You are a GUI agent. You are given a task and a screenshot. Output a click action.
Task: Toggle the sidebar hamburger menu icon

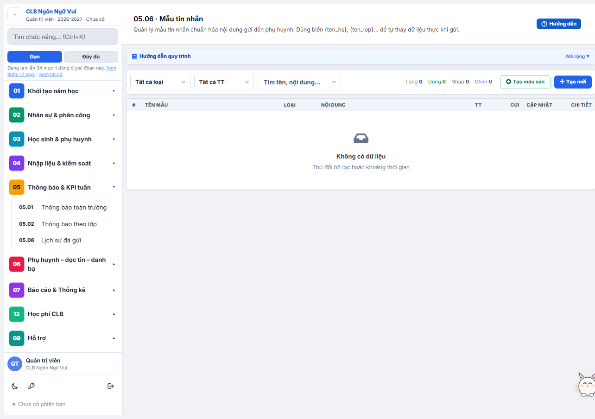tap(15, 15)
